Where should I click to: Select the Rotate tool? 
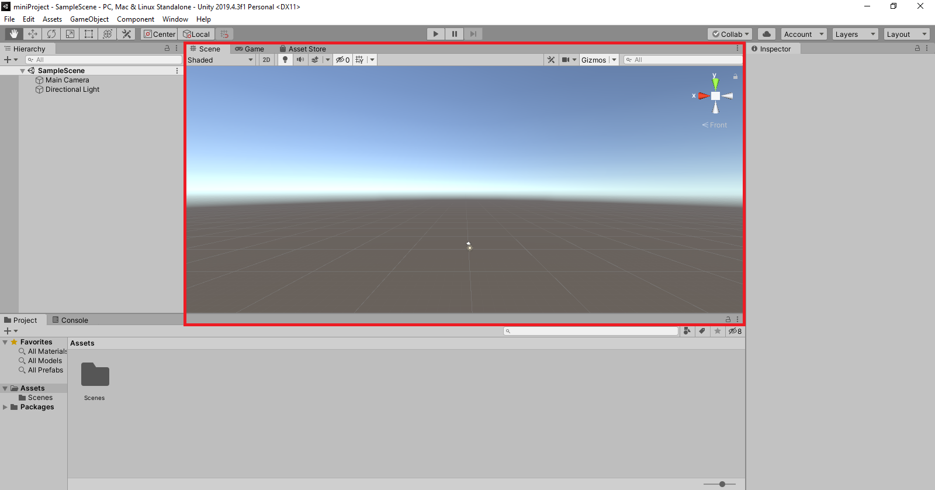tap(51, 34)
